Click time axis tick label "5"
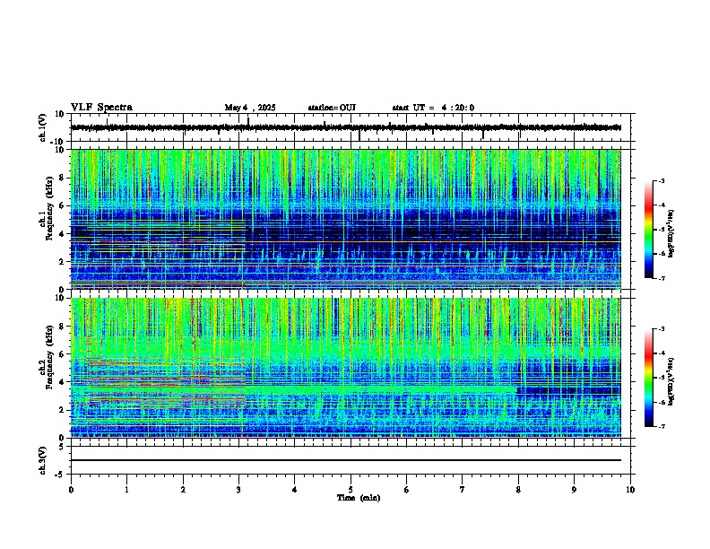Image resolution: width=710 pixels, height=549 pixels. (351, 490)
